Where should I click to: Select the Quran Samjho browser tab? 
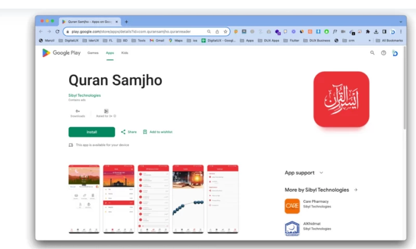(90, 22)
